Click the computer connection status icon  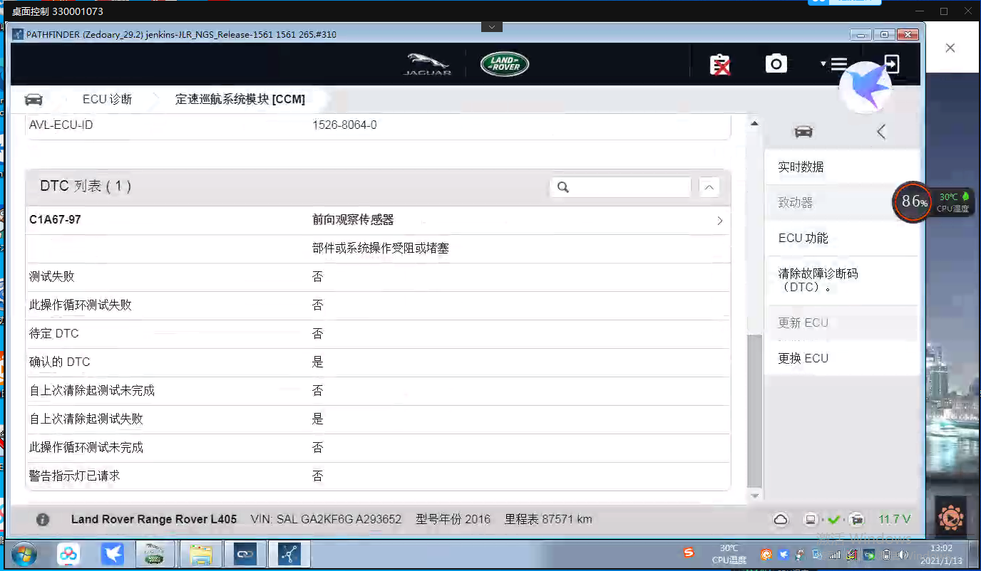[810, 520]
